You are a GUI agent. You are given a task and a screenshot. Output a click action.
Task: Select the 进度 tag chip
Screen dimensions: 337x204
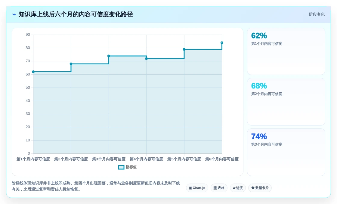238,188
